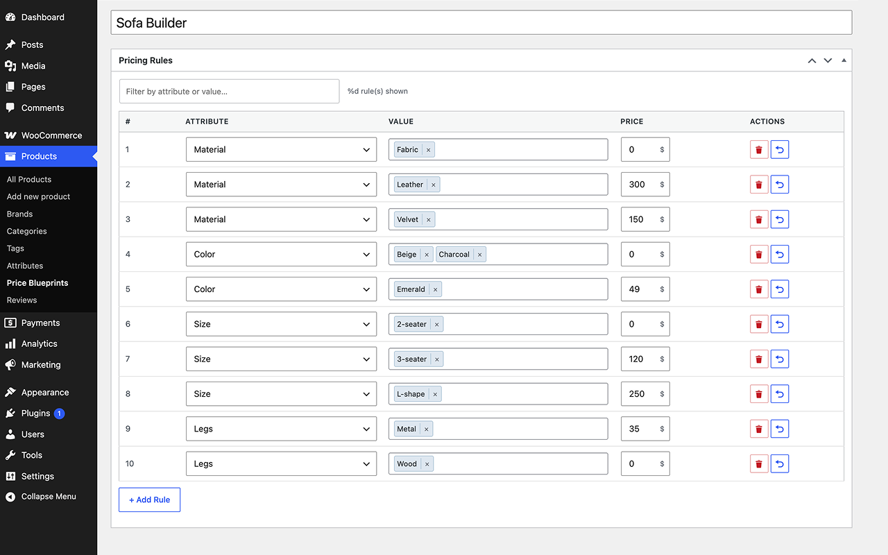Open Price Blueprints submenu link
The height and width of the screenshot is (555, 888).
point(37,283)
